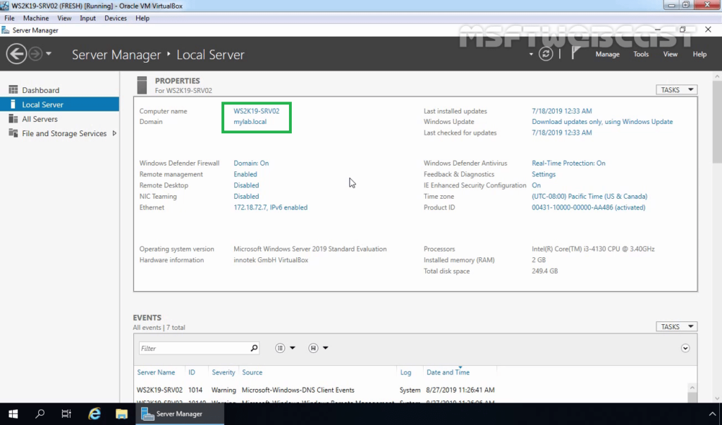
Task: Open taskbar search magnifier icon
Action: 39,414
